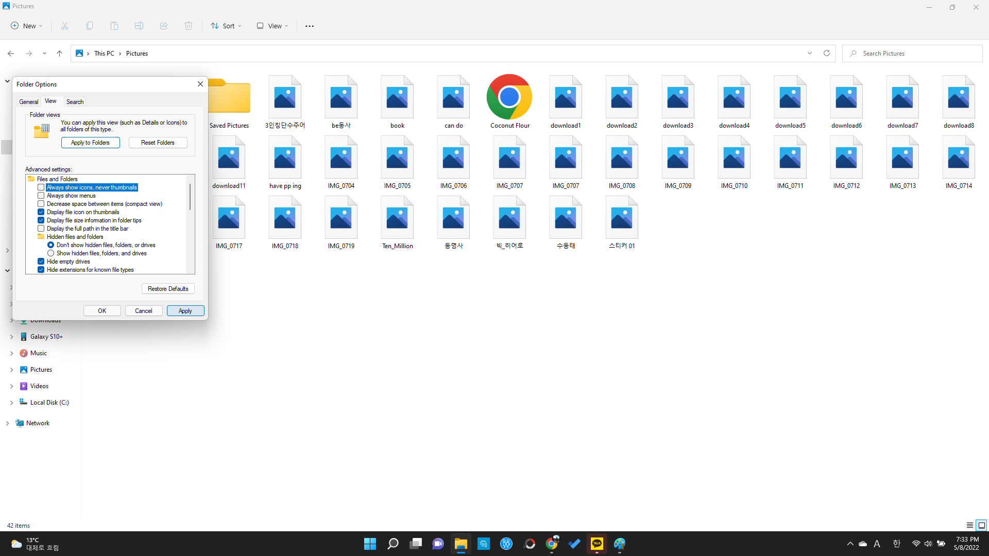Click the Advanced settings list scrollbar
Viewport: 989px width, 556px height.
tap(190, 198)
